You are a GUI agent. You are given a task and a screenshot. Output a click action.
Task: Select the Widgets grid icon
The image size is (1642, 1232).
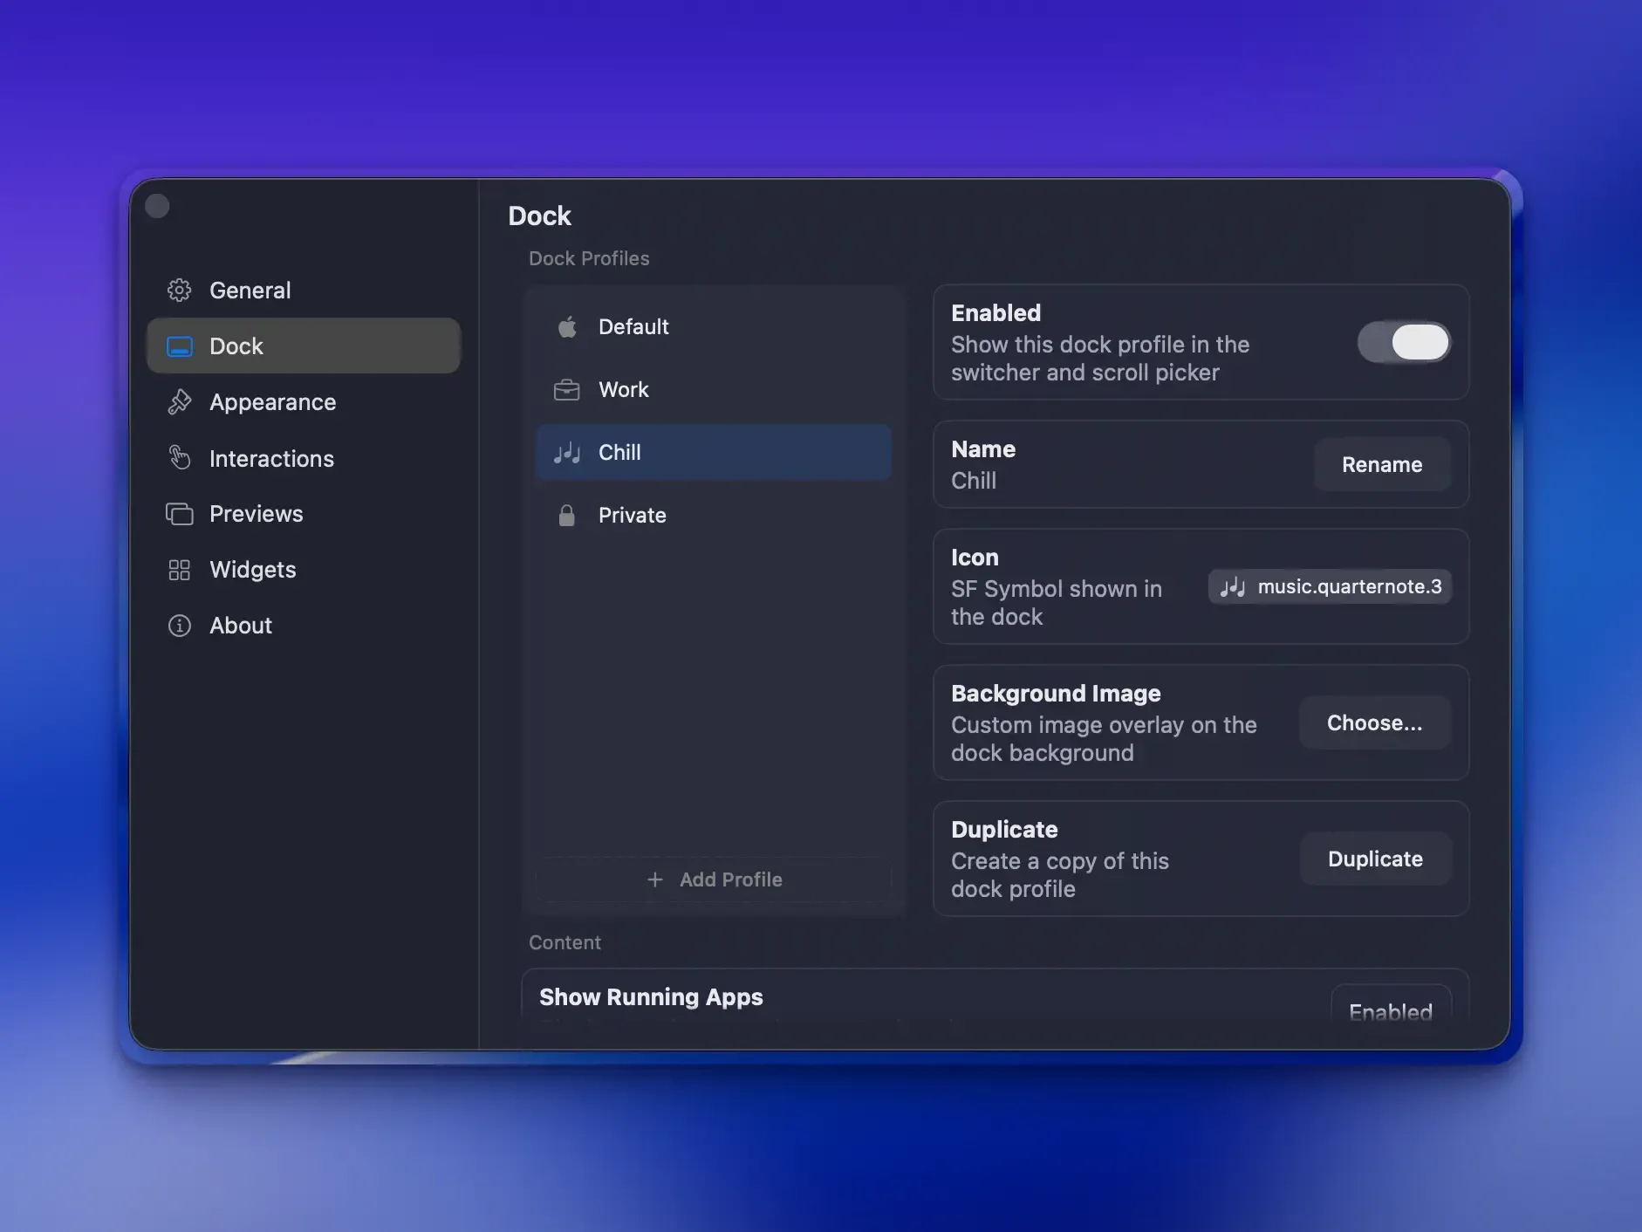(179, 570)
